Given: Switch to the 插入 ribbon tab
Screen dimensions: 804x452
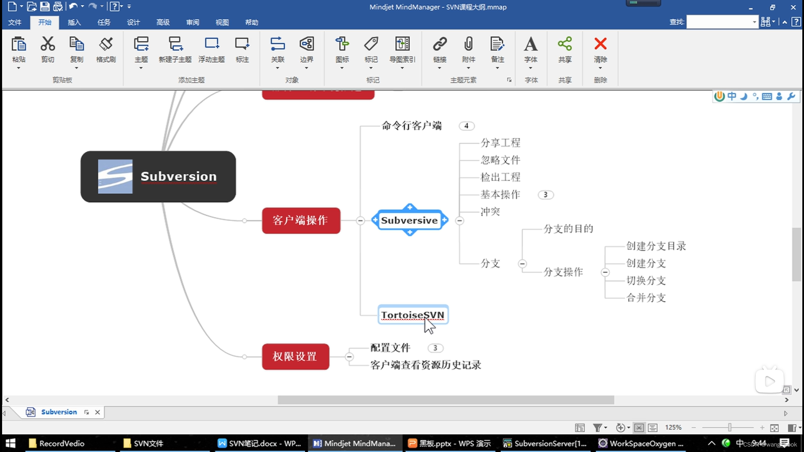Looking at the screenshot, I should pos(74,22).
